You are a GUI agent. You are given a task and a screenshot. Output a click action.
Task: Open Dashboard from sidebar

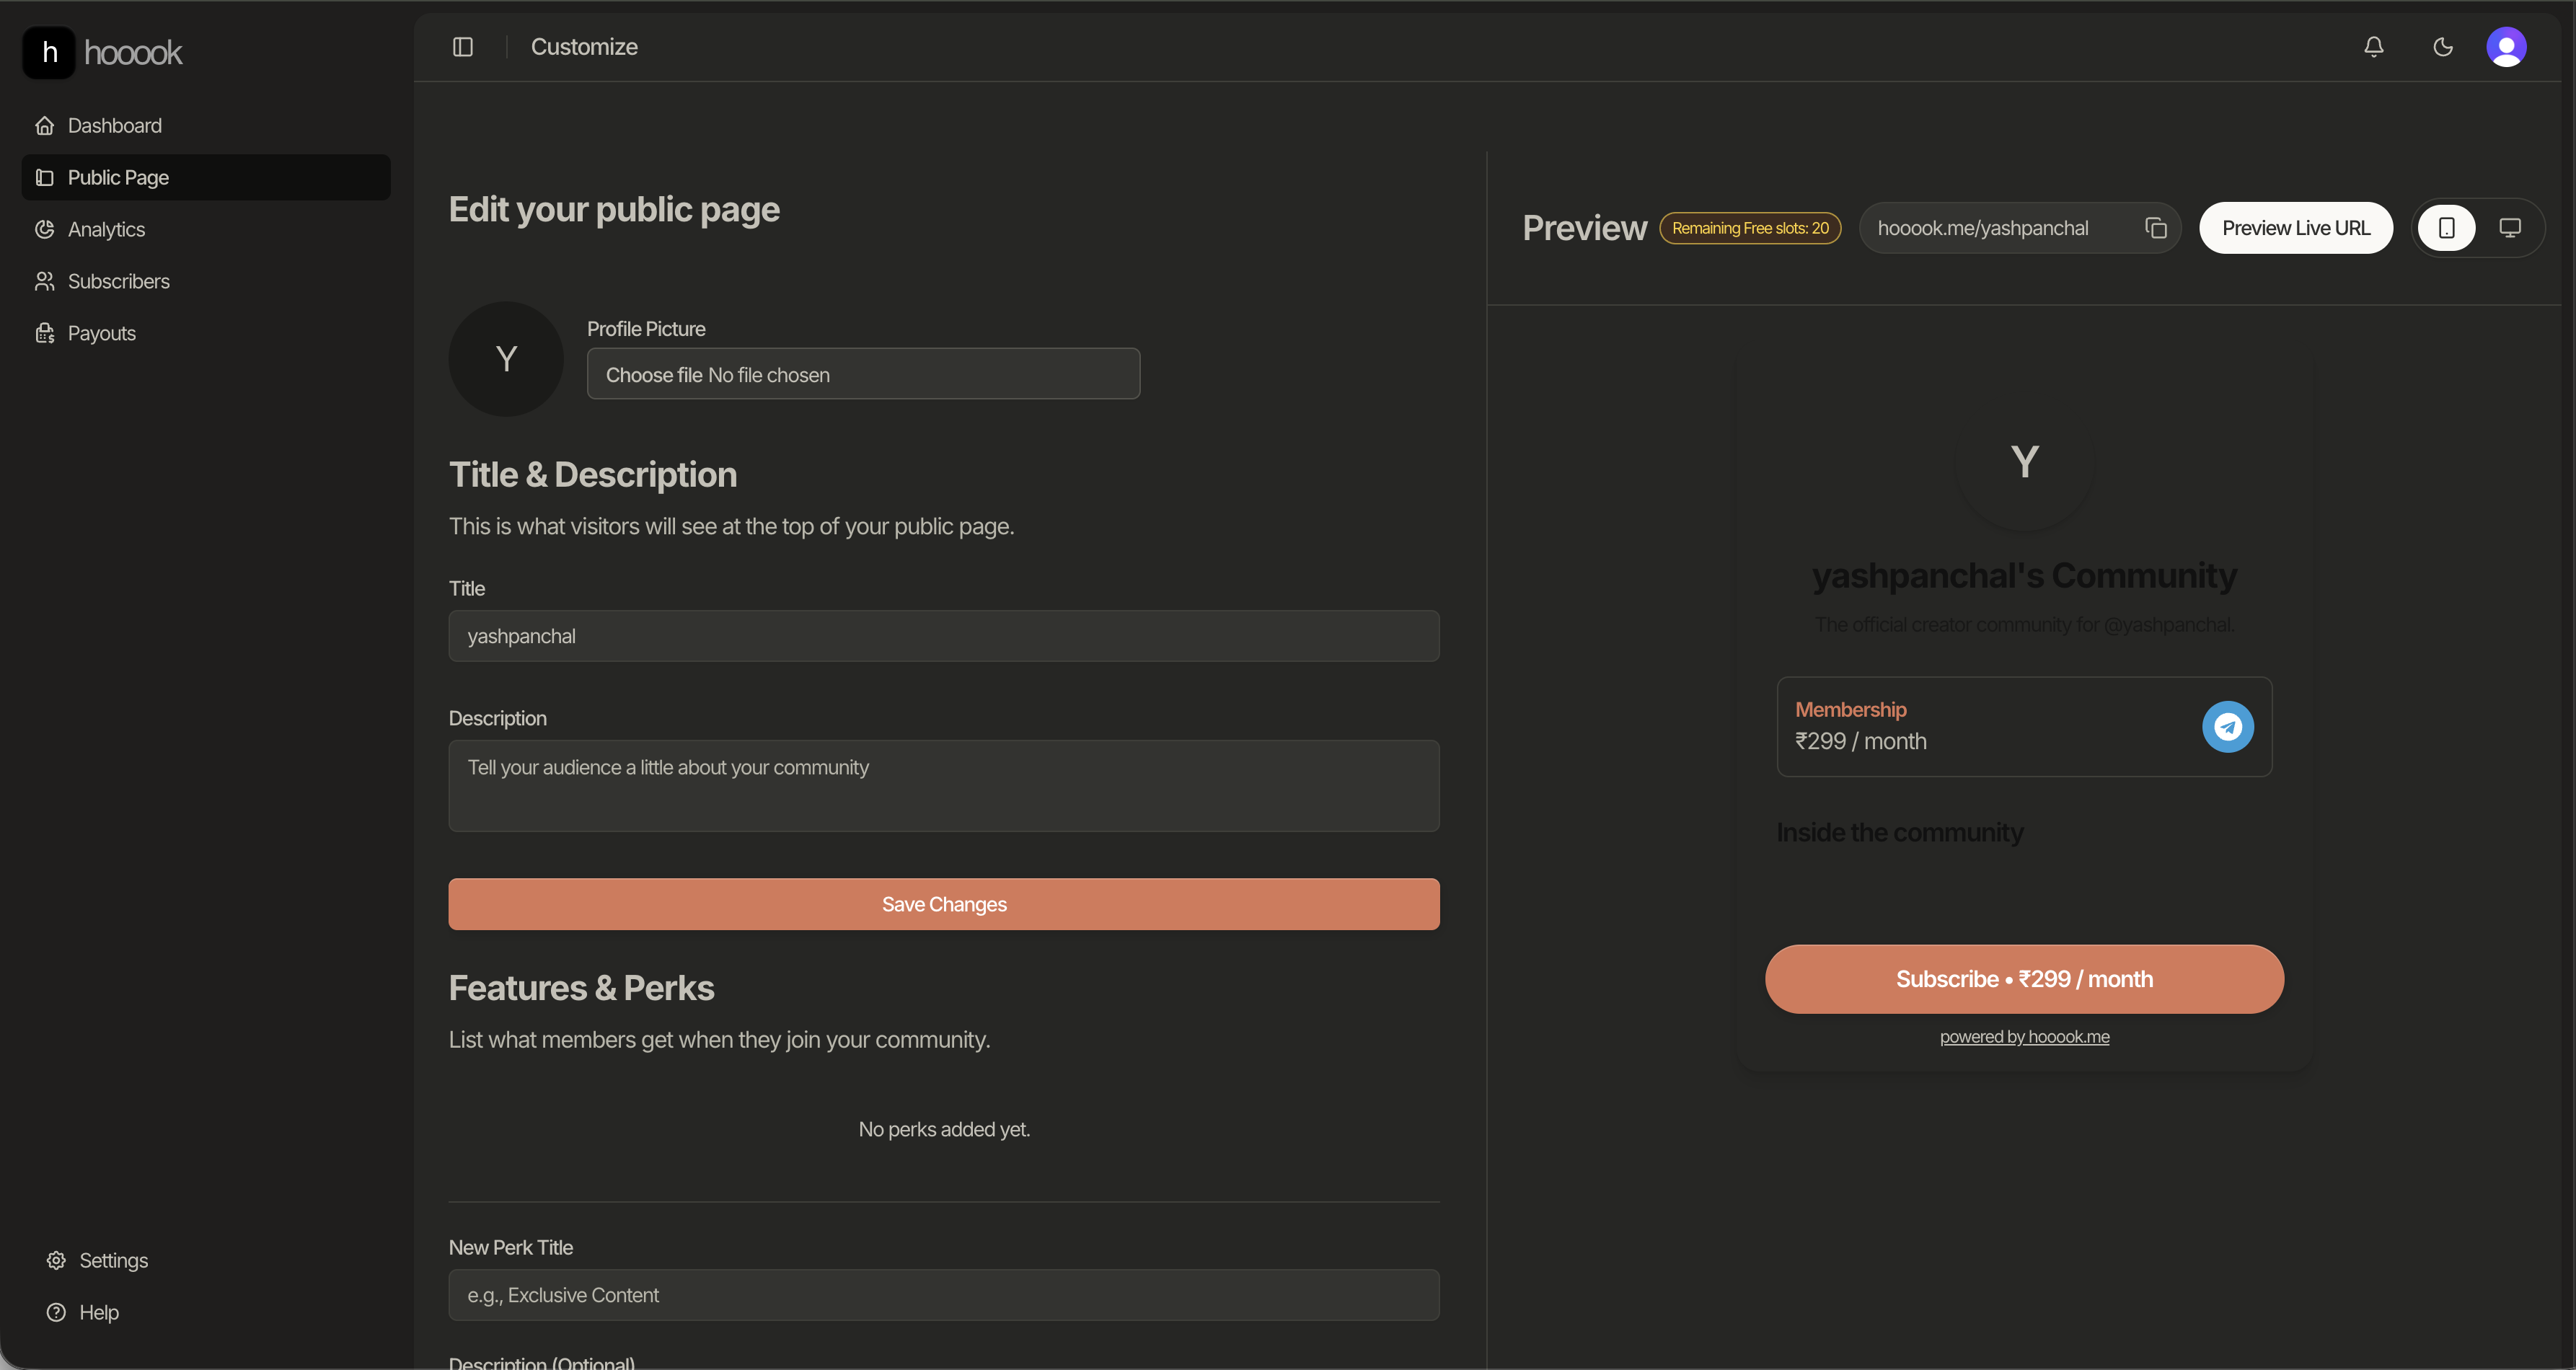[114, 125]
